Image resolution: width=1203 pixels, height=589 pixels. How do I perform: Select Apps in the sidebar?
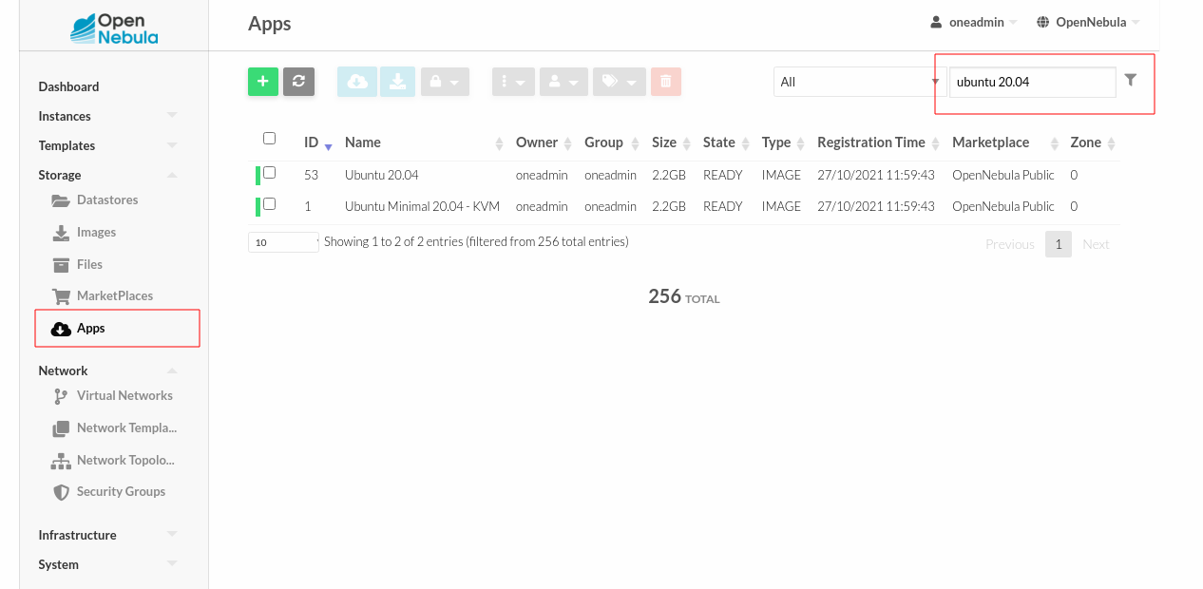(90, 329)
